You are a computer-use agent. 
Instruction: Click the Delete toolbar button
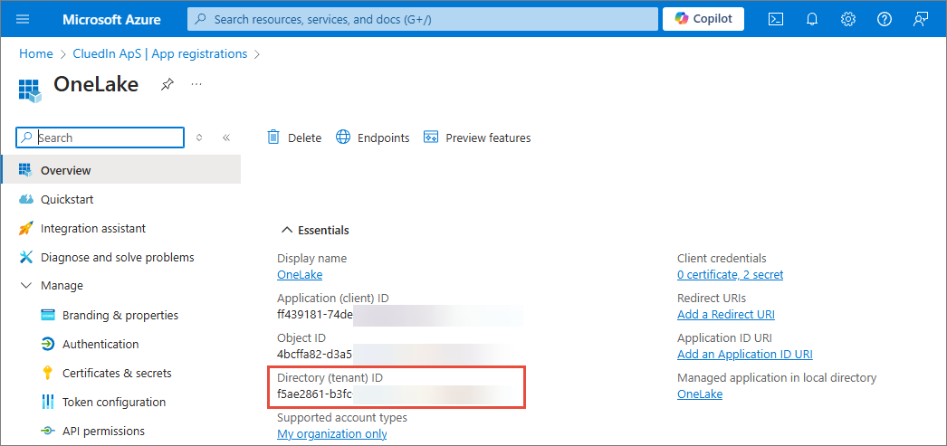(294, 138)
